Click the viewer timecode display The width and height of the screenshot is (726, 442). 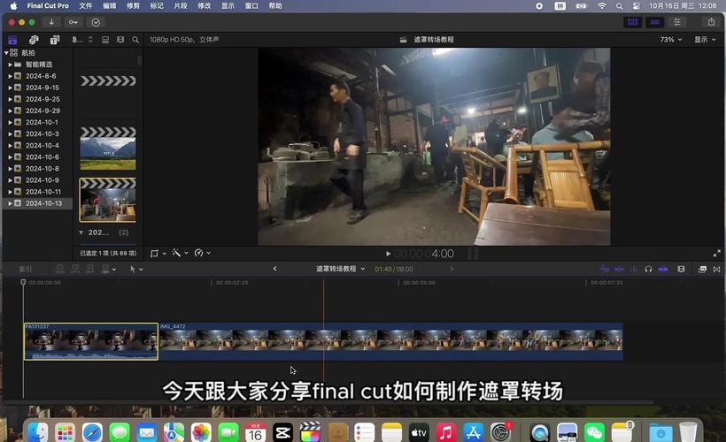424,254
